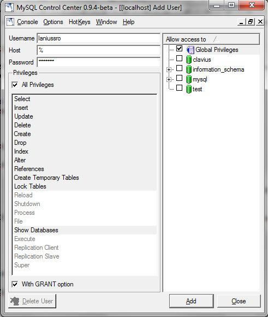Select Global Privileges tree label
Viewport: 268px width, 317px height.
[x=217, y=50]
